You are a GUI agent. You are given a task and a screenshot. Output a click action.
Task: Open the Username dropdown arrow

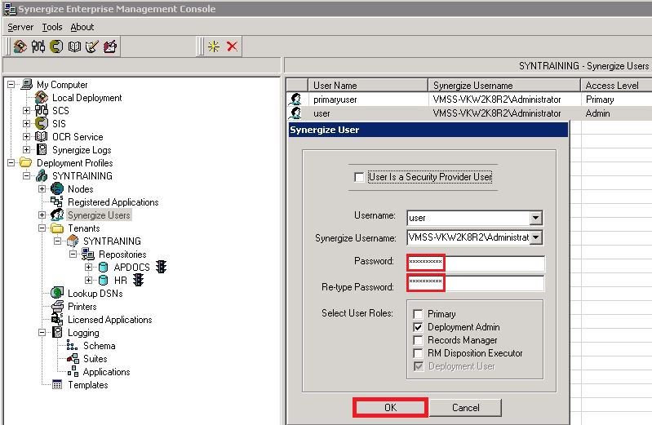(536, 218)
